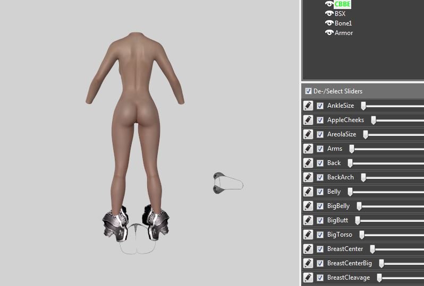Click the left armored boot in viewport

pos(115,223)
